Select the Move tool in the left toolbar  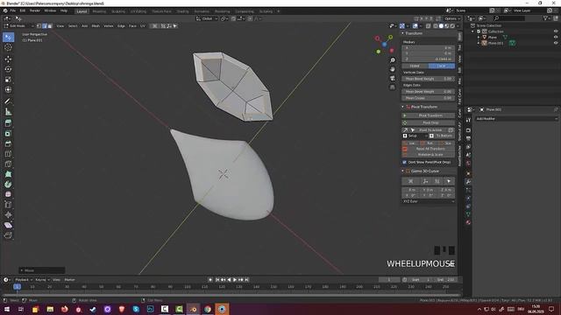[x=8, y=59]
